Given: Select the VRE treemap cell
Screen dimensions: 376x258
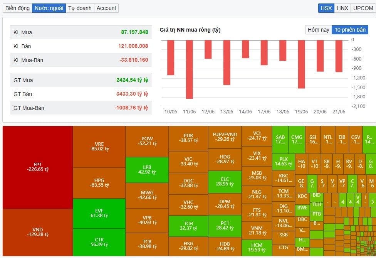Looking at the screenshot, I should pos(99,147).
